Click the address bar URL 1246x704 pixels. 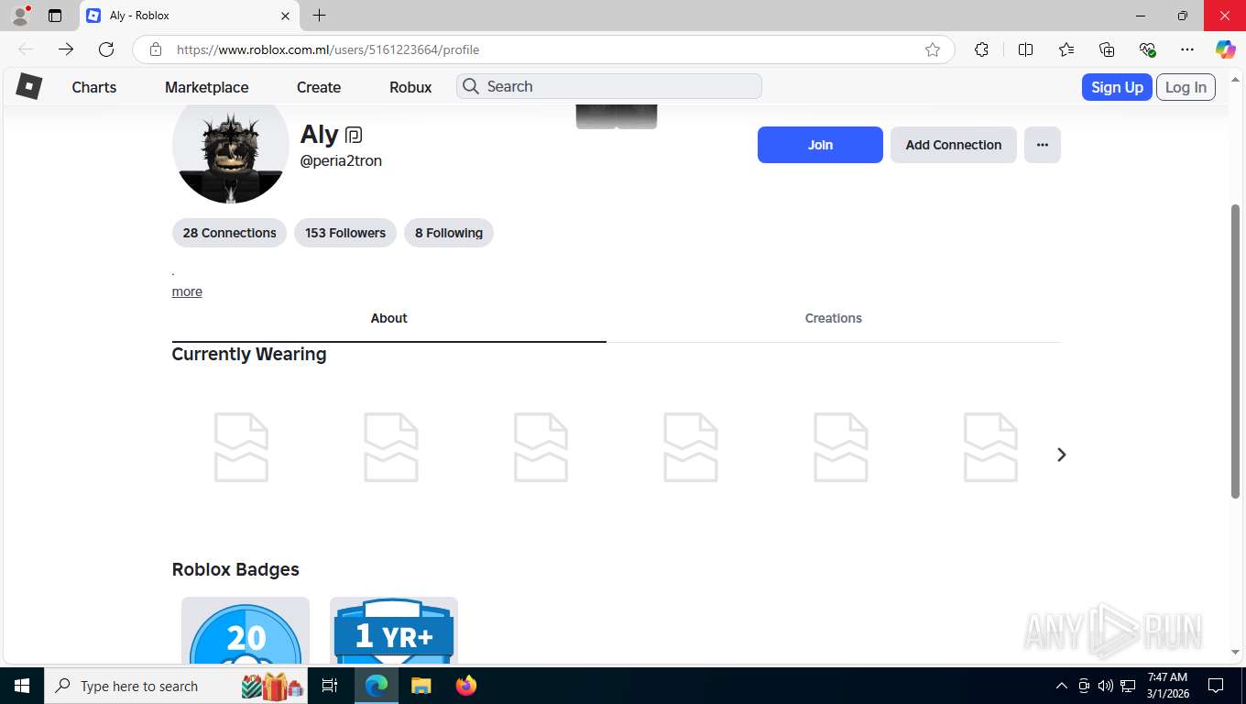[x=328, y=49]
